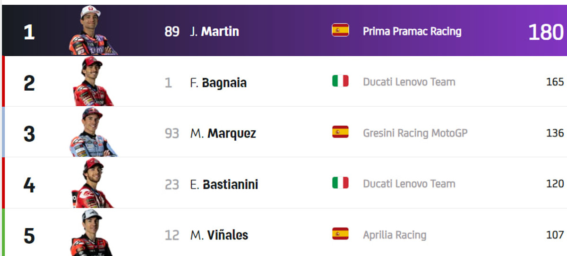The image size is (567, 256).
Task: Open the Prima Pramac Racing team
Action: click(412, 32)
